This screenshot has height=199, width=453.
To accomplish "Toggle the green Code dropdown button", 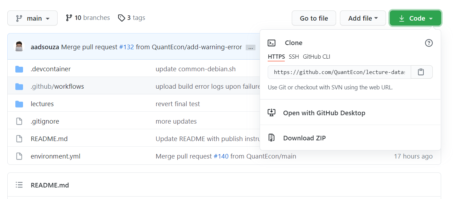I will pos(415,18).
